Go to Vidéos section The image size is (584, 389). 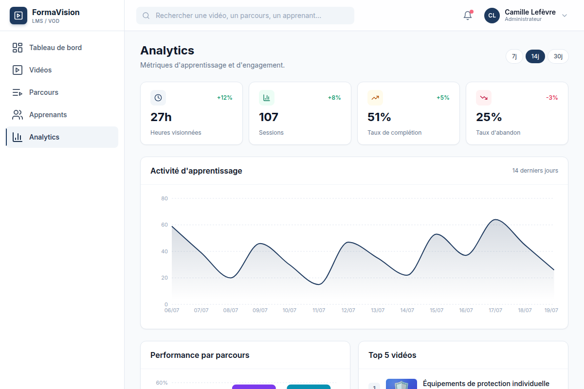click(62, 70)
